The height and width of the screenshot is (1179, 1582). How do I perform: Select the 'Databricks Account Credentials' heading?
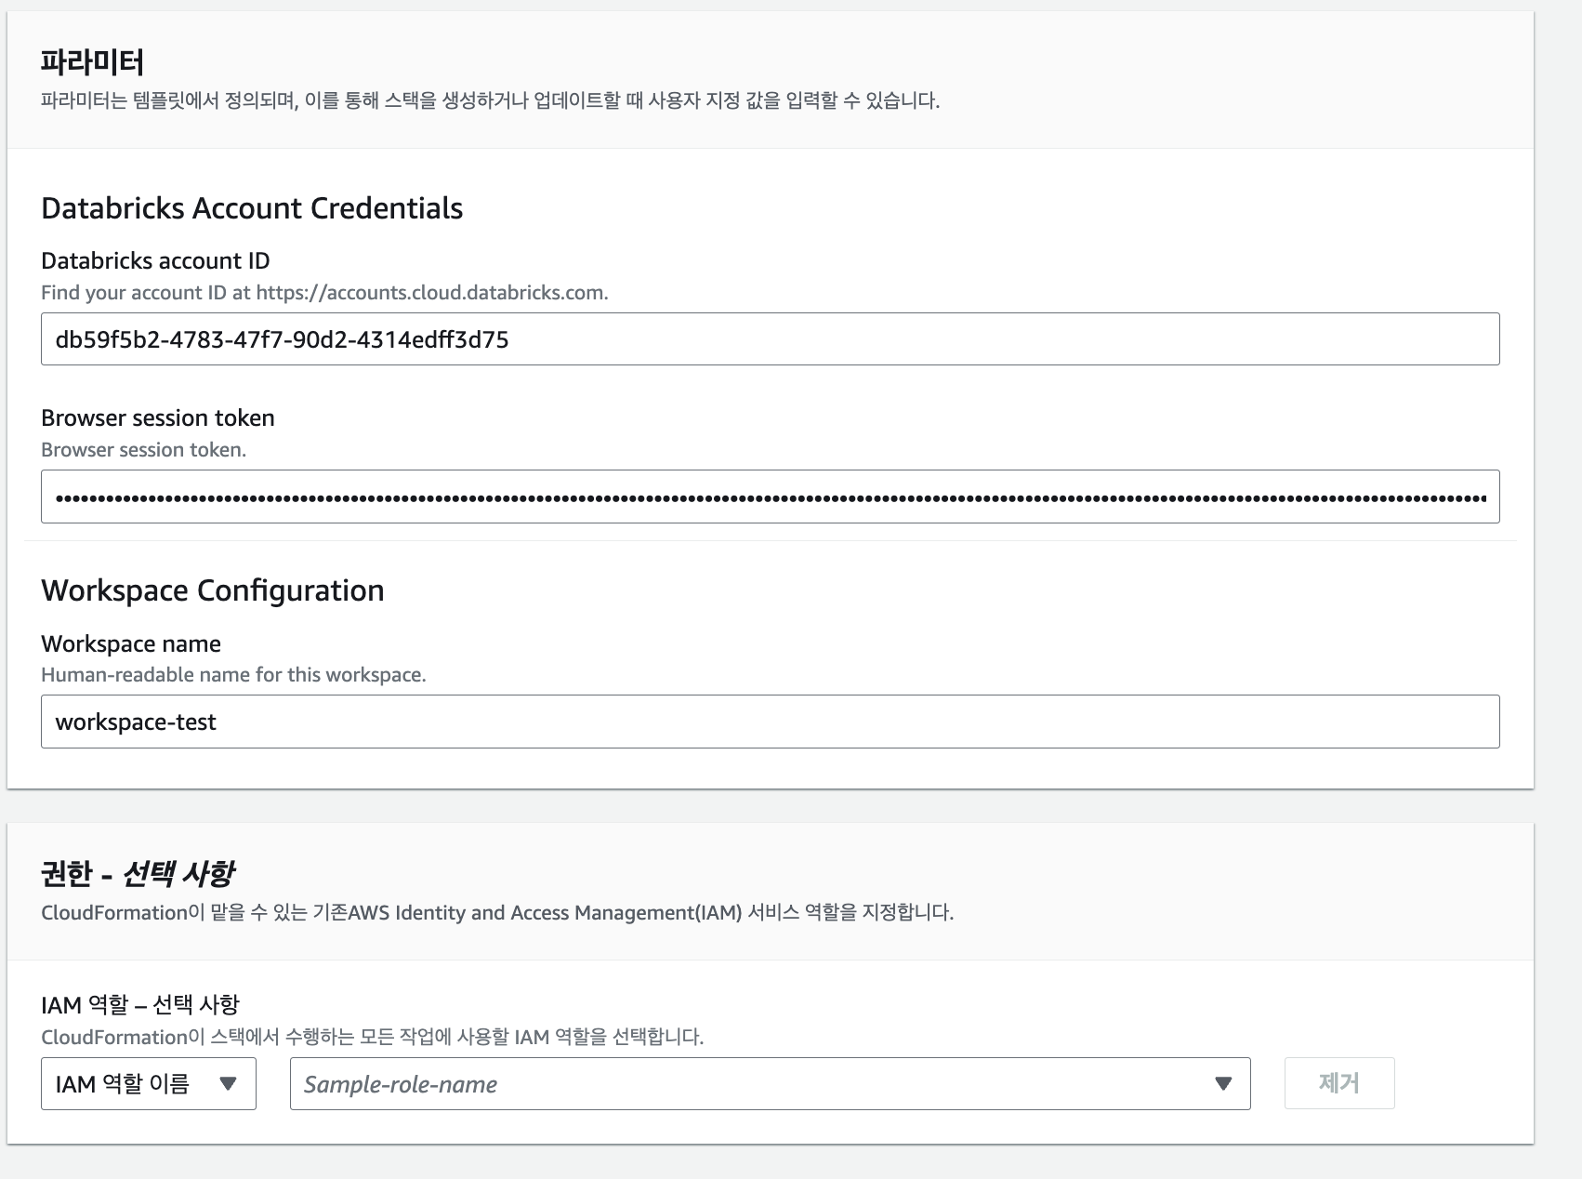(x=252, y=208)
